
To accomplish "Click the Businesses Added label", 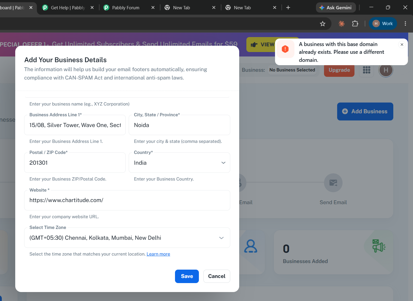I will pyautogui.click(x=305, y=261).
